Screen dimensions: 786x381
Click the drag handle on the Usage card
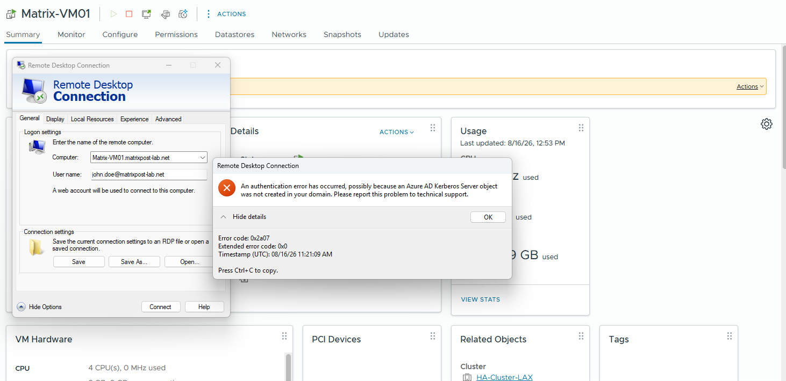(581, 128)
